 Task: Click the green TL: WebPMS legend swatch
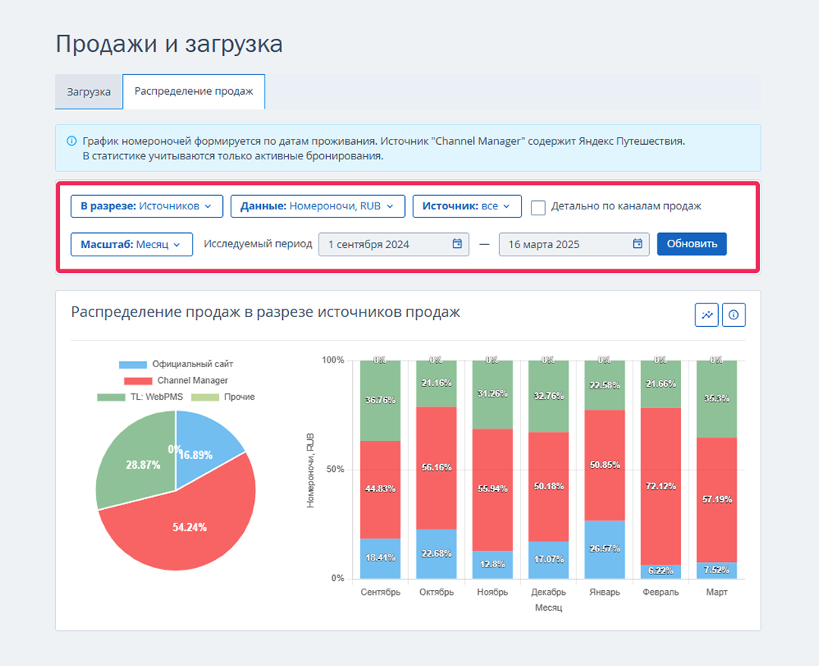(111, 397)
